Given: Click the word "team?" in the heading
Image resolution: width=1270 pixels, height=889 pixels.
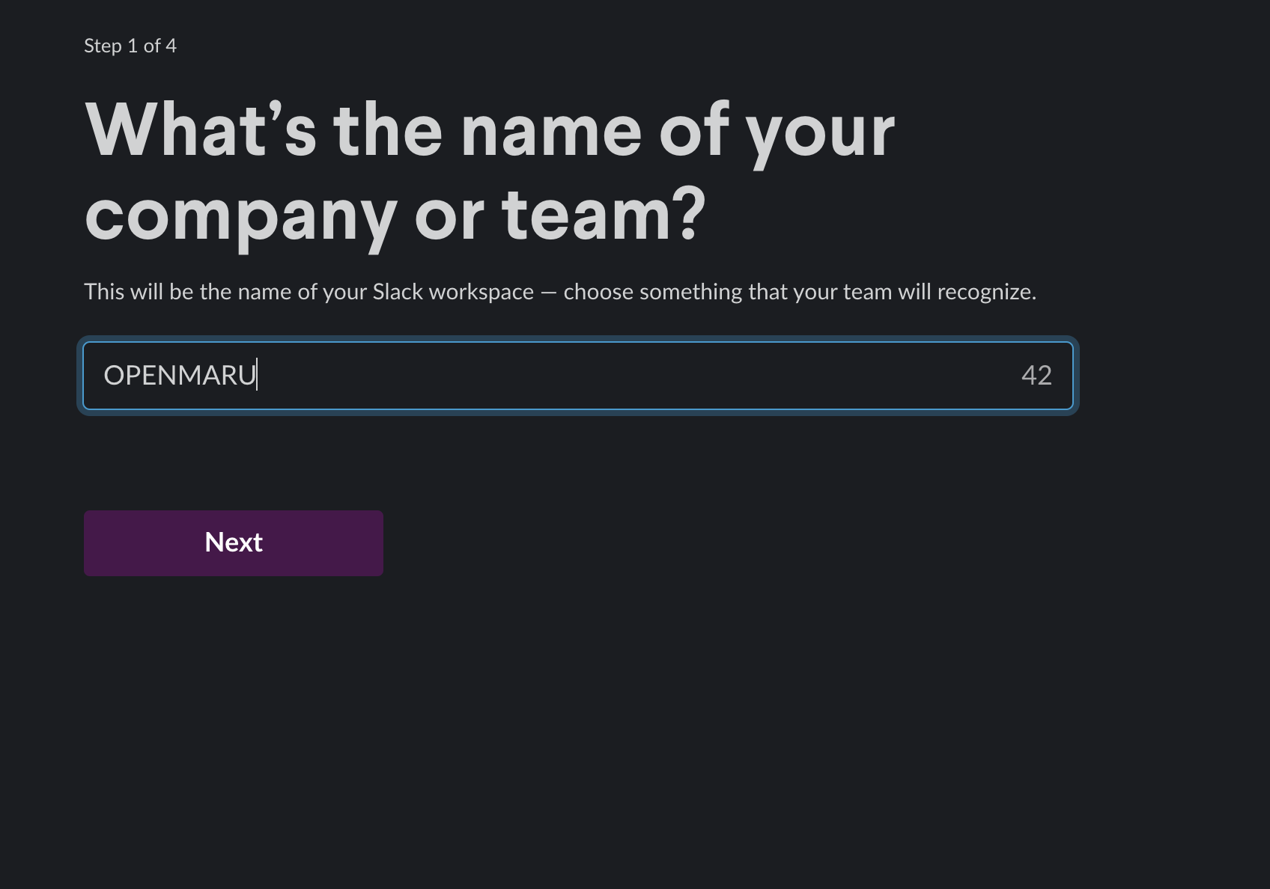Looking at the screenshot, I should pos(603,213).
